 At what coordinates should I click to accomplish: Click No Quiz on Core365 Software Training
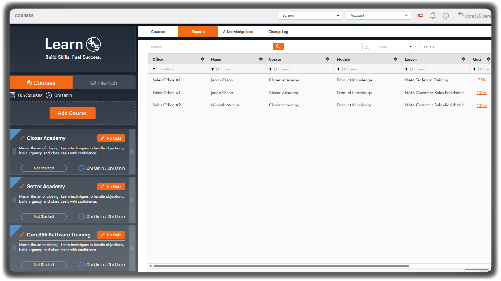pos(111,235)
